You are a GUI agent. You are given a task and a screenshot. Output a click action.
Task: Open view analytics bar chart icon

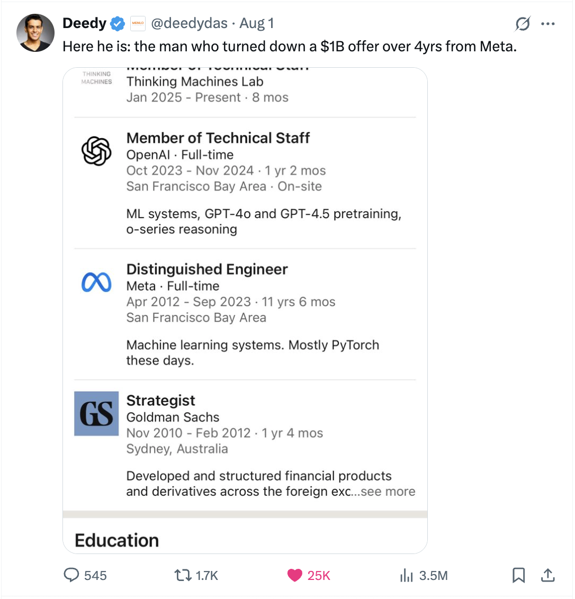(407, 575)
